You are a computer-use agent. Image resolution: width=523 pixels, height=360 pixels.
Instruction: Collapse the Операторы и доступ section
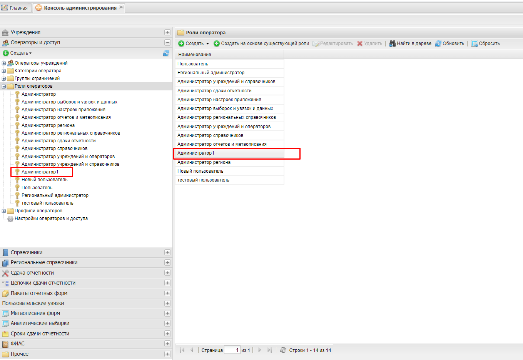pos(167,43)
